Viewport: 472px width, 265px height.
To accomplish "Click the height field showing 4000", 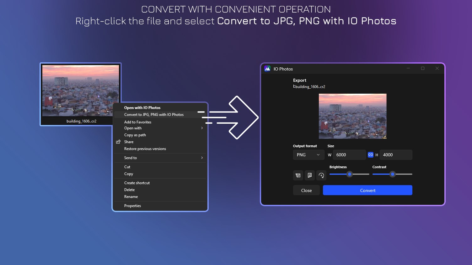I will (396, 155).
